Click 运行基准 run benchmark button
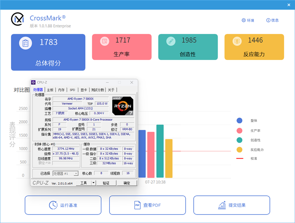This screenshot has height=223, width=295. (63, 205)
